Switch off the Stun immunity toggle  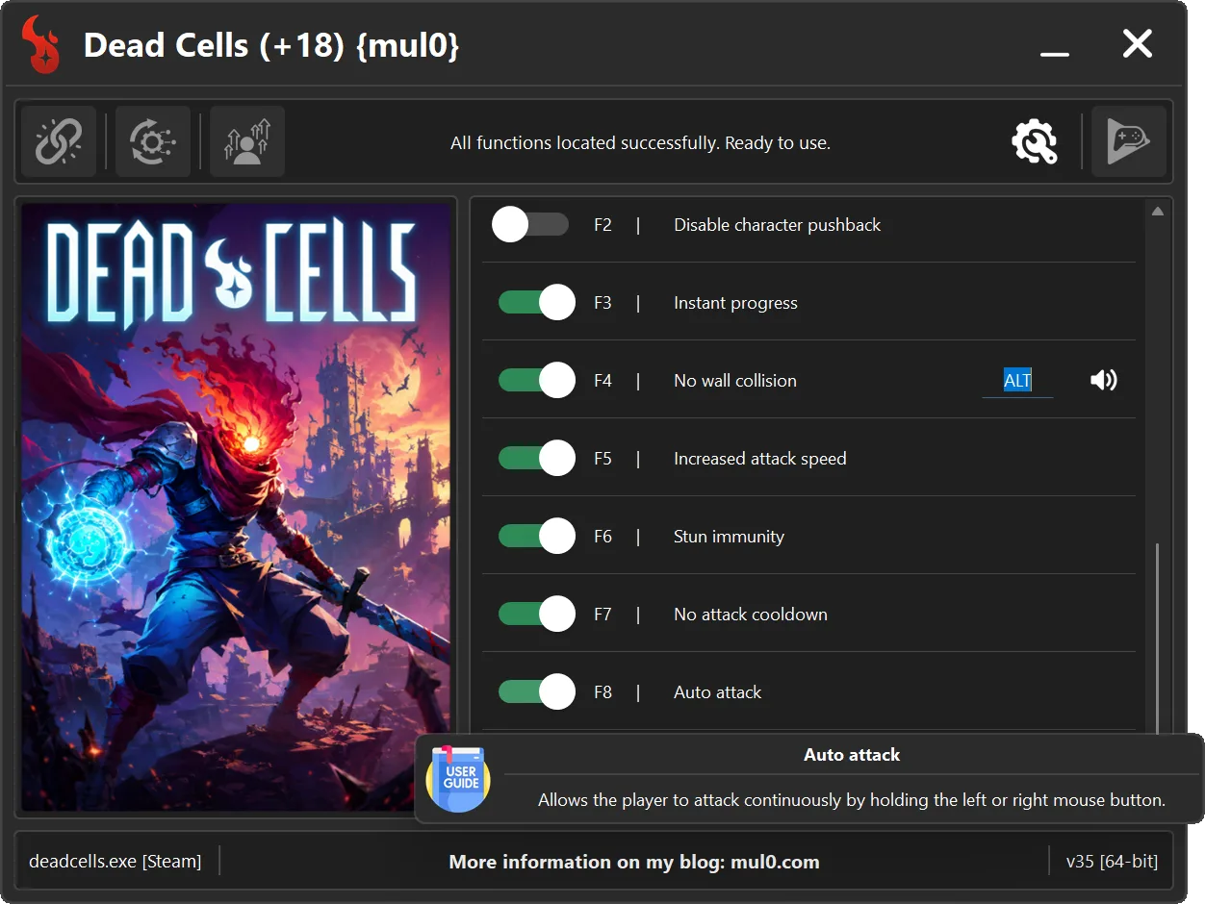537,537
